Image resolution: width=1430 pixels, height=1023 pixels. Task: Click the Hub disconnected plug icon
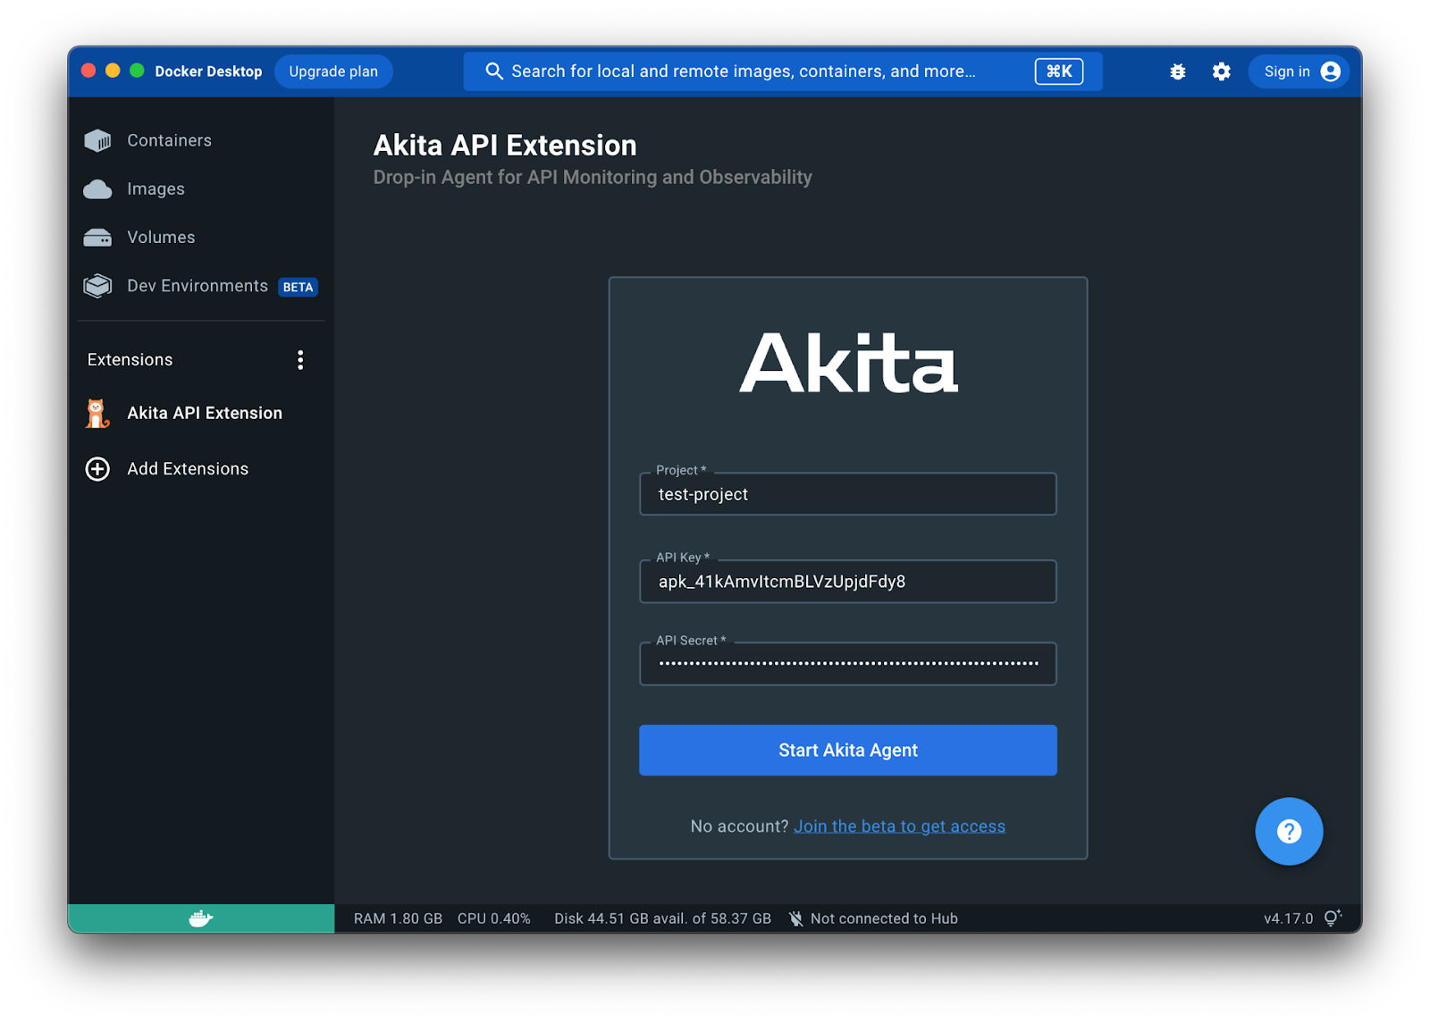pyautogui.click(x=795, y=918)
